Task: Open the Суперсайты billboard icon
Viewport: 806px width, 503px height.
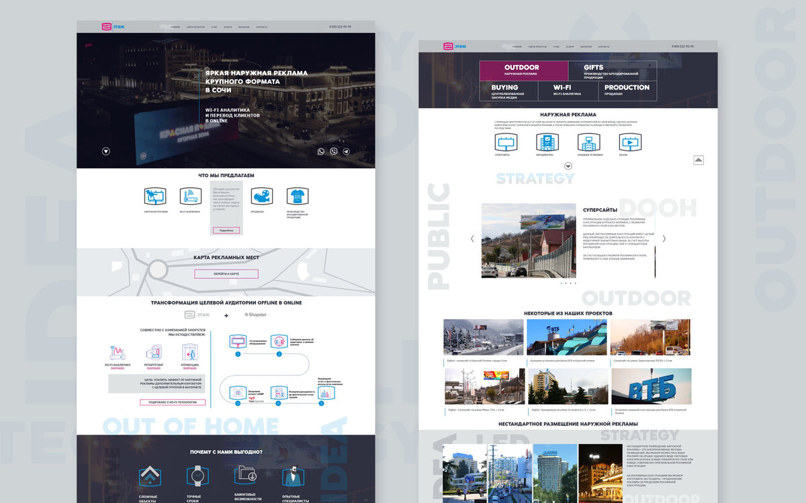Action: (505, 142)
